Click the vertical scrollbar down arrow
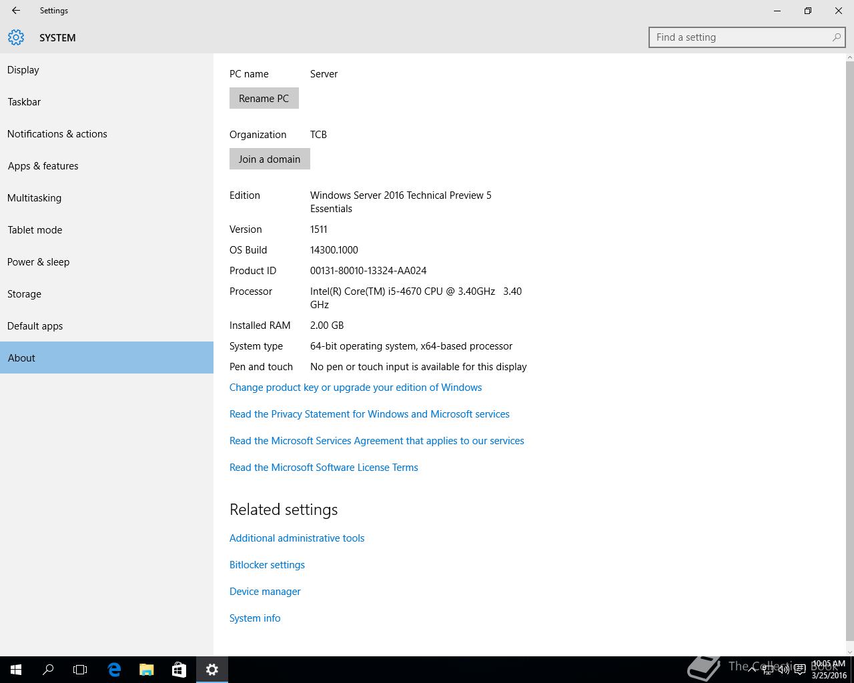 (849, 652)
